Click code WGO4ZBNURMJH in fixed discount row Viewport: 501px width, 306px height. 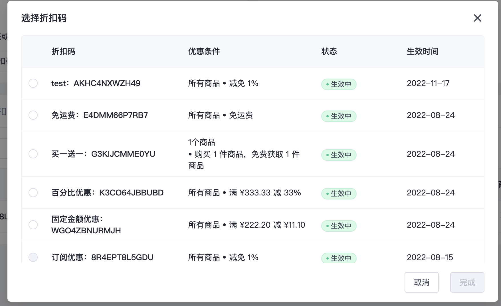[86, 230]
